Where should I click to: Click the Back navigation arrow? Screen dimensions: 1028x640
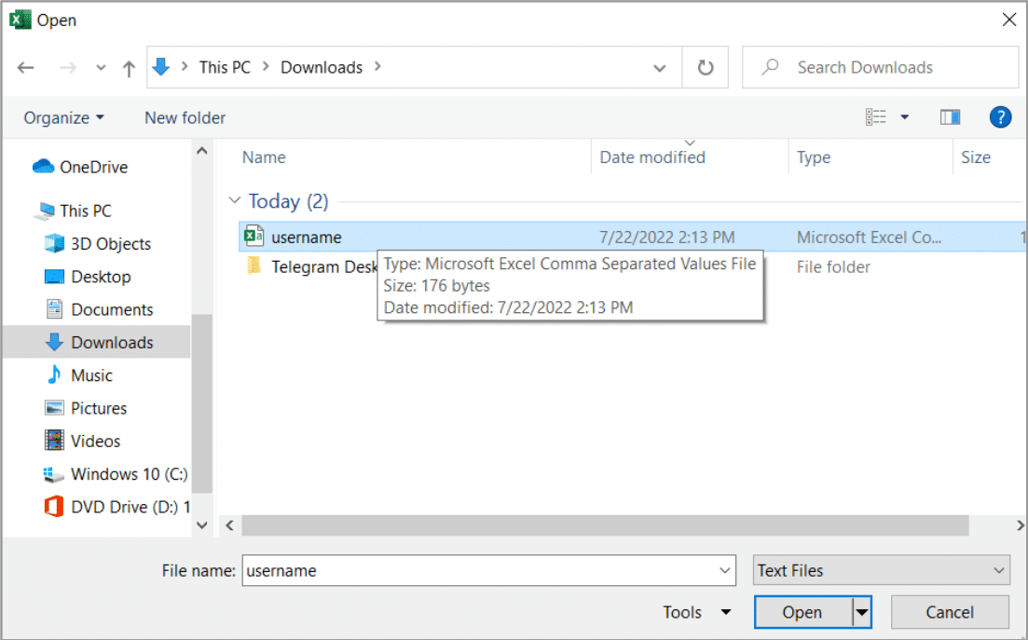click(x=25, y=66)
